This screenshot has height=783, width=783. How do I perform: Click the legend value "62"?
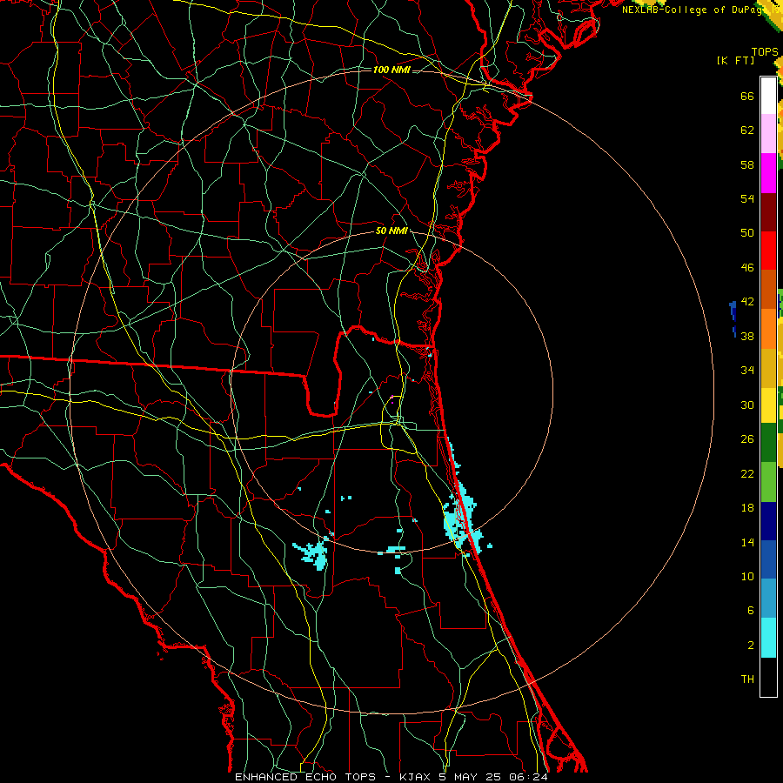747,130
